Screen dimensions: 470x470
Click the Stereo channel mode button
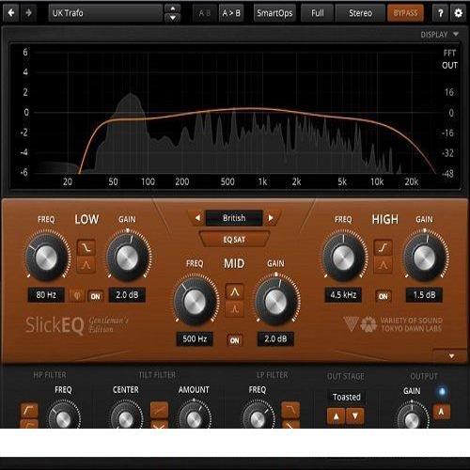click(x=360, y=13)
